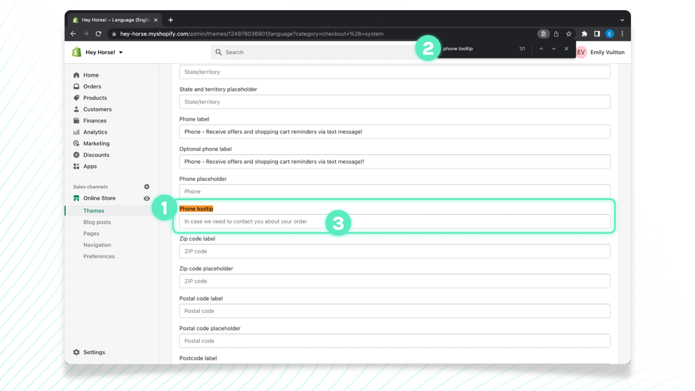The width and height of the screenshot is (695, 391).
Task: Open the Finances section
Action: [x=94, y=120]
